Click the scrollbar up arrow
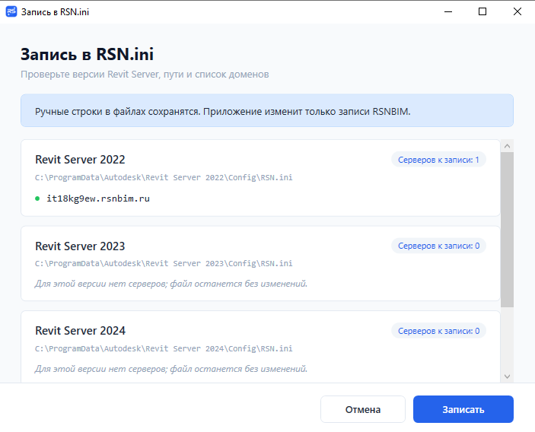 [x=507, y=146]
